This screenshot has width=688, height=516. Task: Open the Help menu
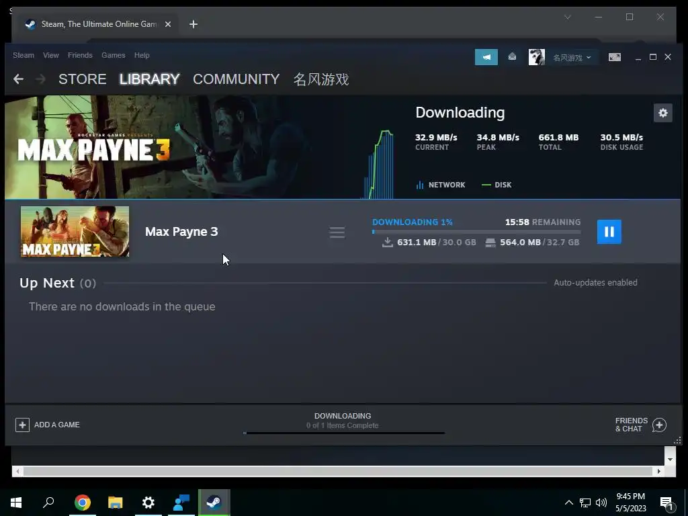142,55
